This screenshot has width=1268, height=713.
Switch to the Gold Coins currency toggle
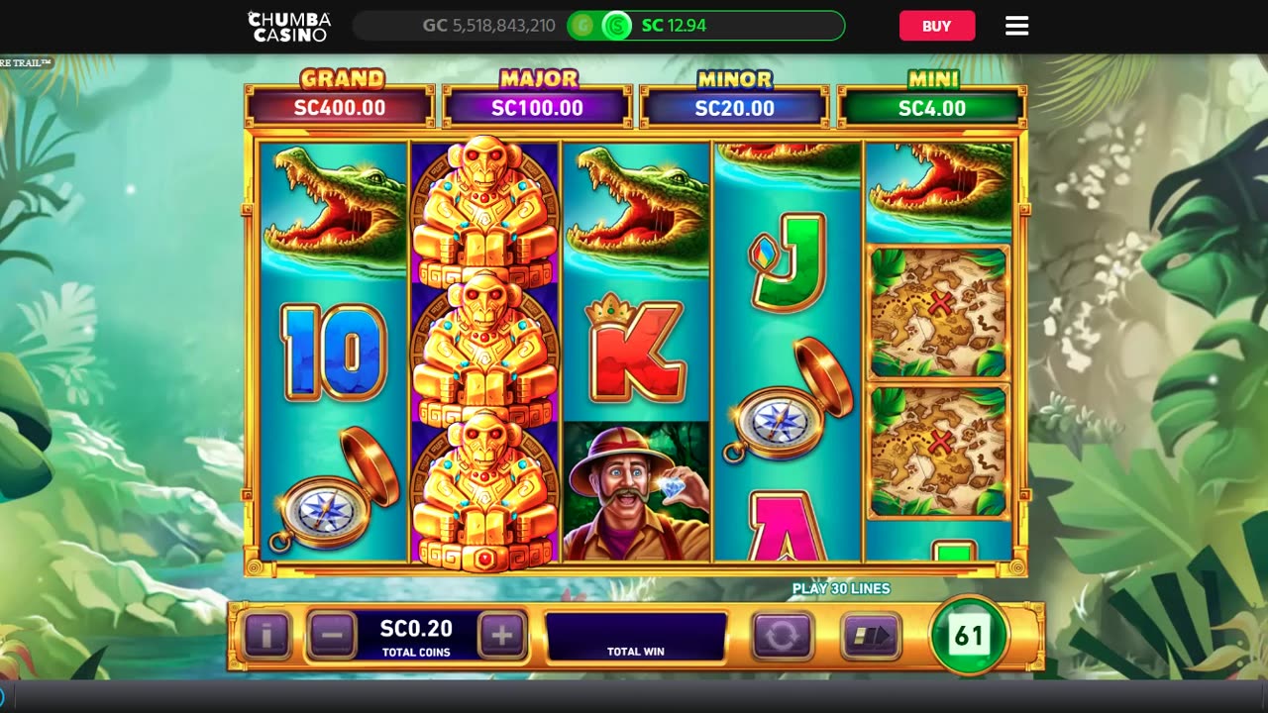[x=582, y=26]
